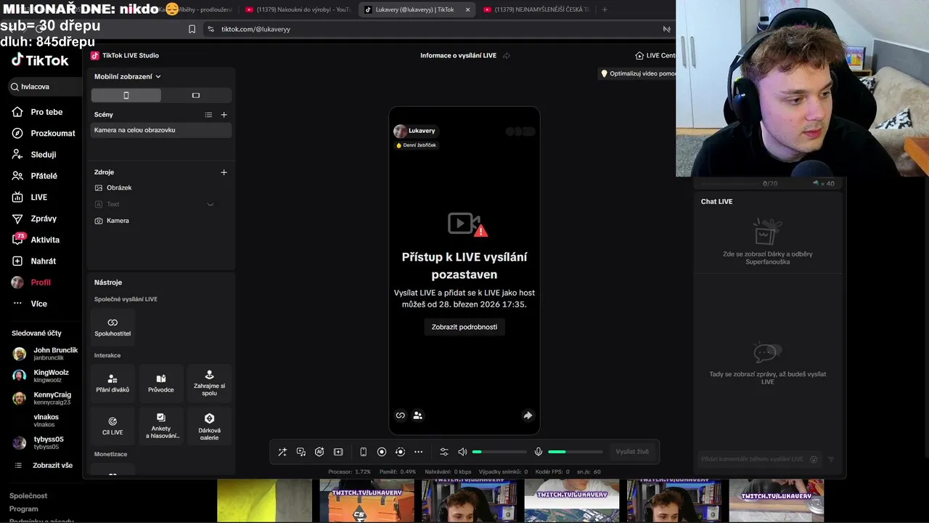This screenshot has height=523, width=929.
Task: Switch to Nakoukni do výroby YouTube tab
Action: click(x=298, y=9)
